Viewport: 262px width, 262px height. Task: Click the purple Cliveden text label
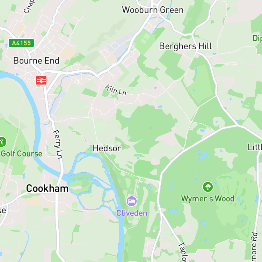coord(132,213)
